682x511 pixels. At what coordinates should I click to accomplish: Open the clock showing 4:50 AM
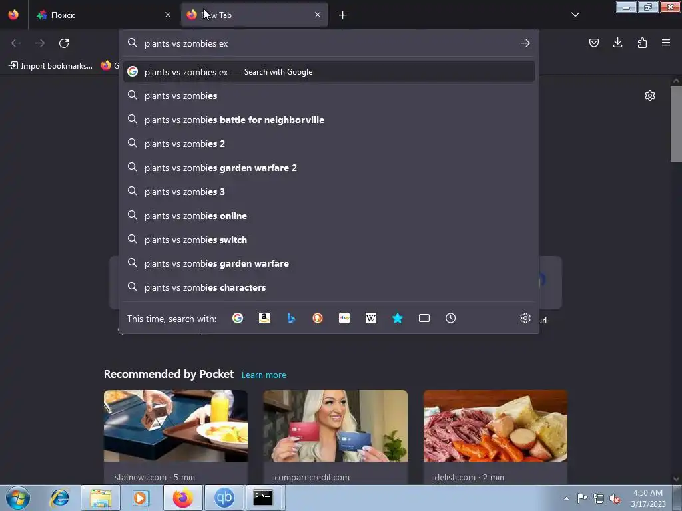647,498
